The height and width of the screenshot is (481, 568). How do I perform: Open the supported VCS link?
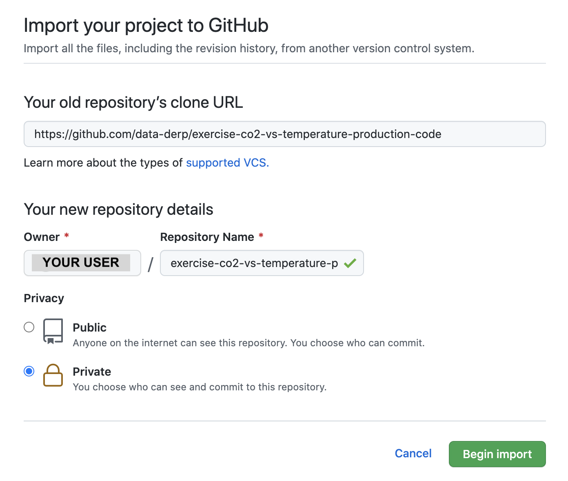pos(227,163)
